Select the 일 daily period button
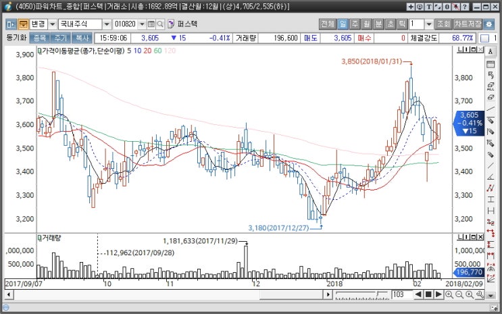 (343, 24)
